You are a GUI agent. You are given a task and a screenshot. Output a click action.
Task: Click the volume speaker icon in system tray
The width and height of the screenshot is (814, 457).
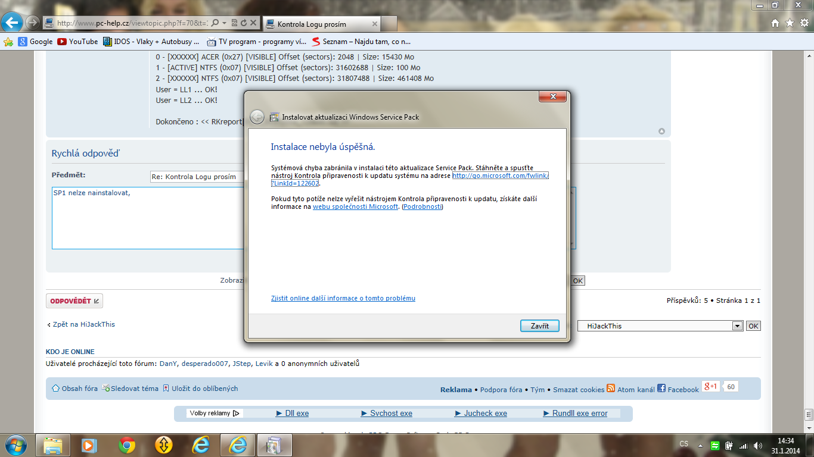click(757, 445)
